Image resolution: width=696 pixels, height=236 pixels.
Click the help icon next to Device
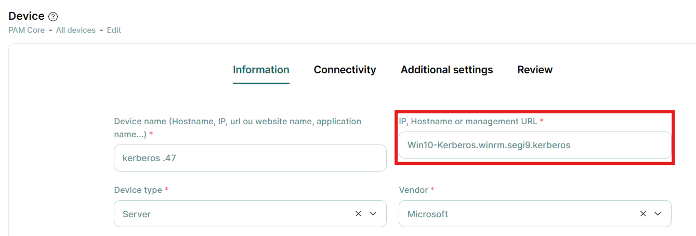(52, 17)
